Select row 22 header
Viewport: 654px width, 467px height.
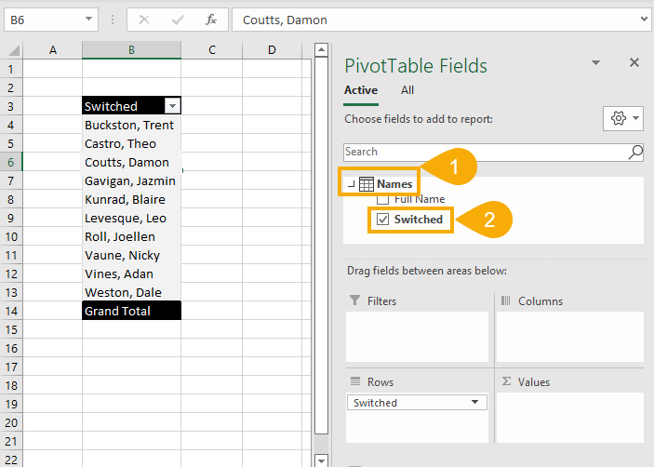[11, 460]
